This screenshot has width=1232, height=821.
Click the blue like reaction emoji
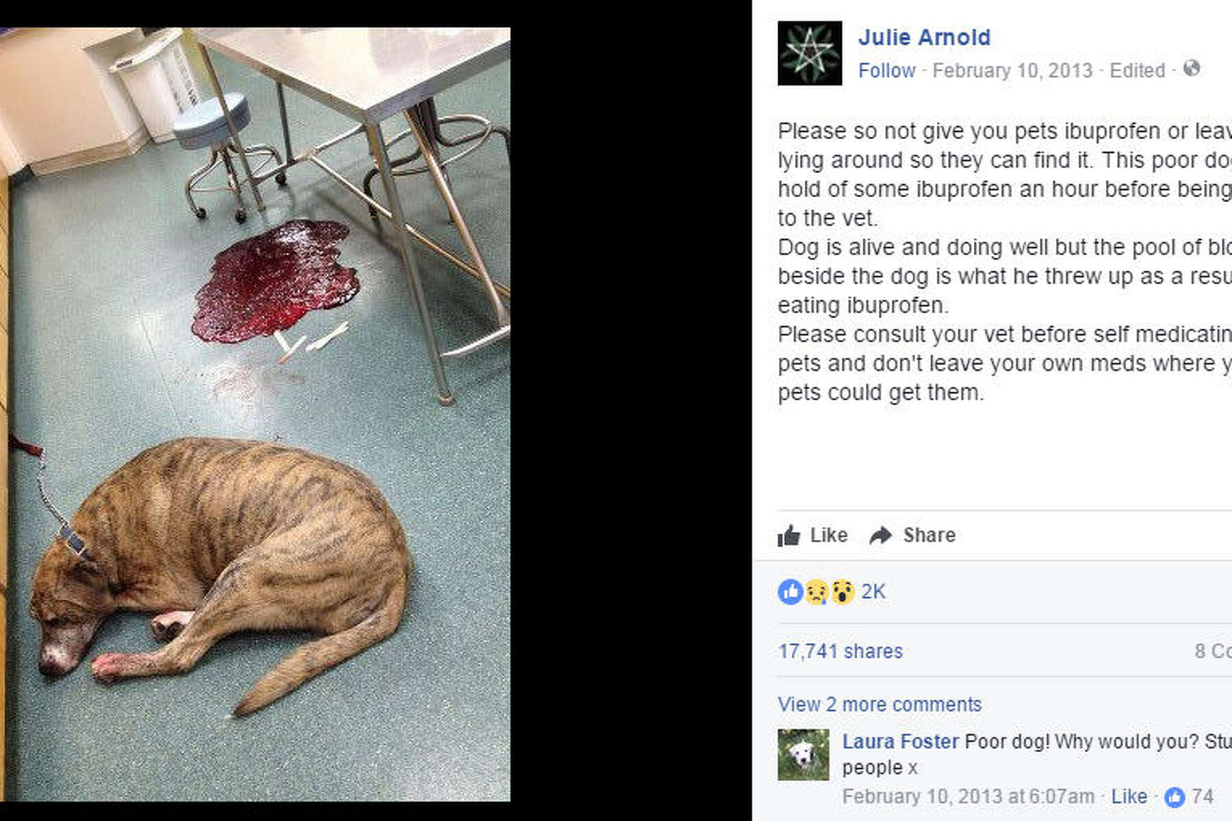point(790,592)
